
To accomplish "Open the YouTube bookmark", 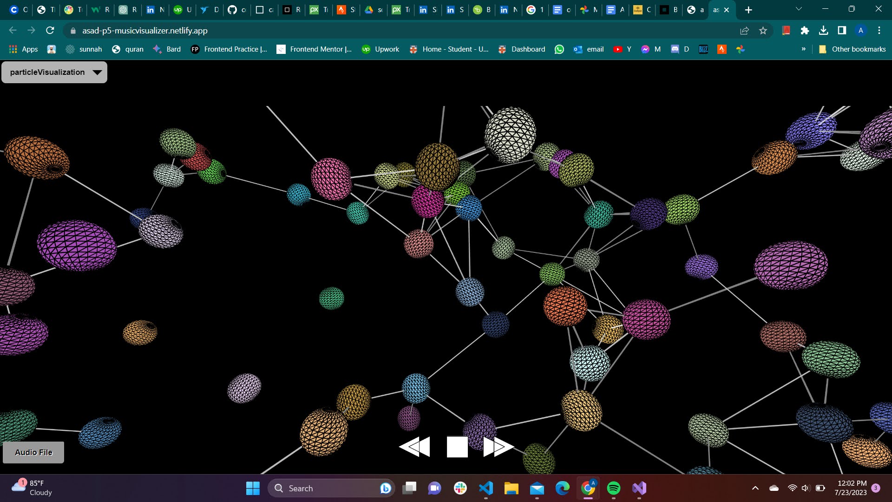I will 622,49.
